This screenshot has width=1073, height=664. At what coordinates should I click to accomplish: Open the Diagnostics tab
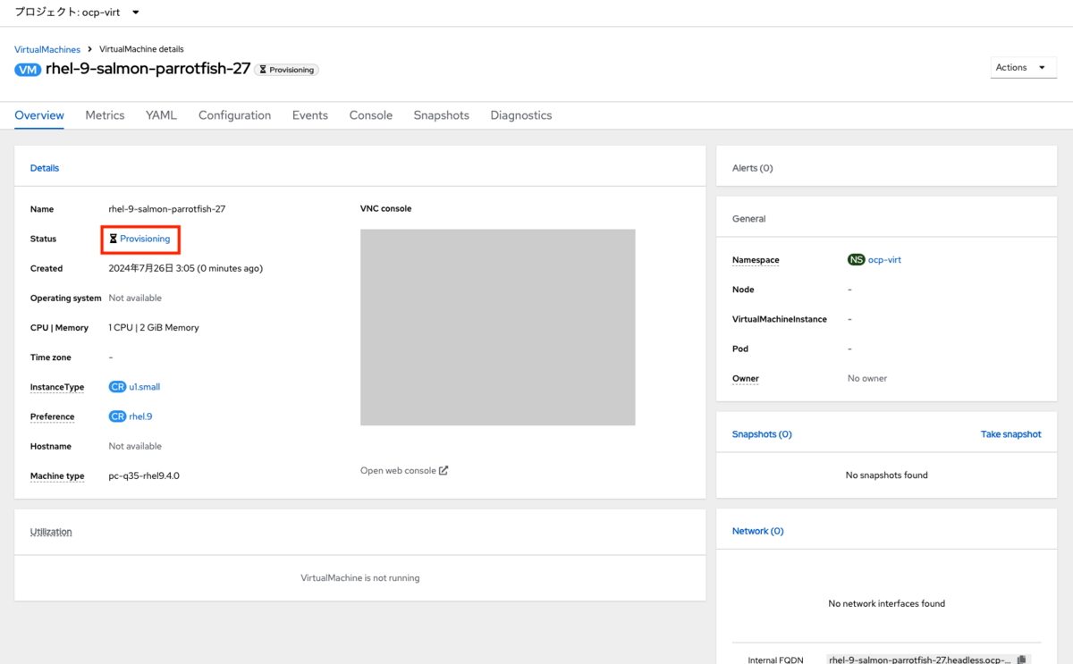[521, 115]
